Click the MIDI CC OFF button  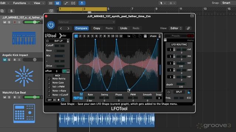click(x=49, y=100)
